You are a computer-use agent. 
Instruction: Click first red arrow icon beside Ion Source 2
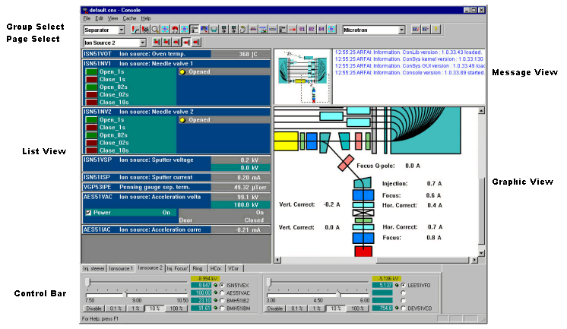[x=157, y=43]
